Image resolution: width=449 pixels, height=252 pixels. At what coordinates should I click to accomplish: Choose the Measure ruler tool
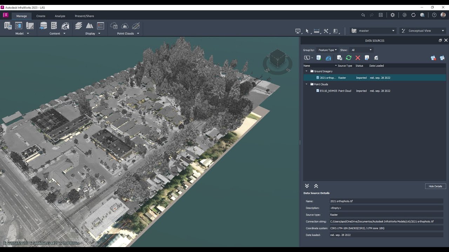tap(317, 31)
